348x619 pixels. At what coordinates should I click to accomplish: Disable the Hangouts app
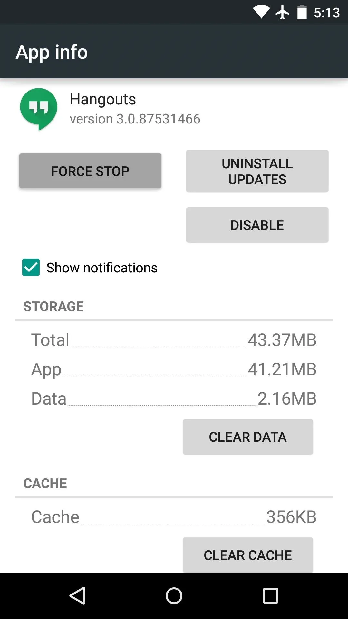257,225
